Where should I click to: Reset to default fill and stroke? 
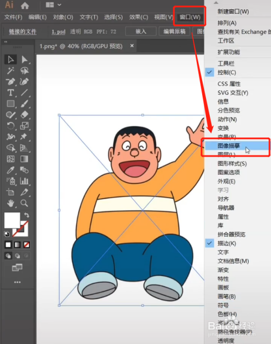coord(7,234)
